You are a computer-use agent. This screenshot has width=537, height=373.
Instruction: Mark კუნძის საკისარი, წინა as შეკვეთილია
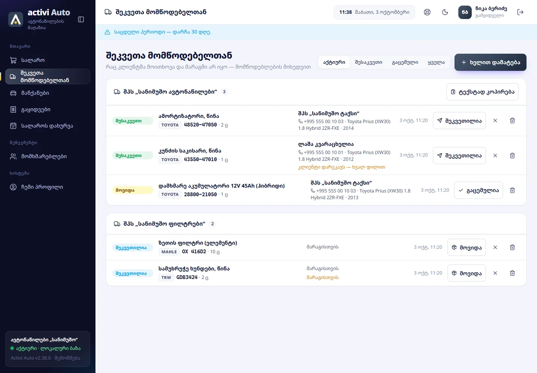point(459,156)
